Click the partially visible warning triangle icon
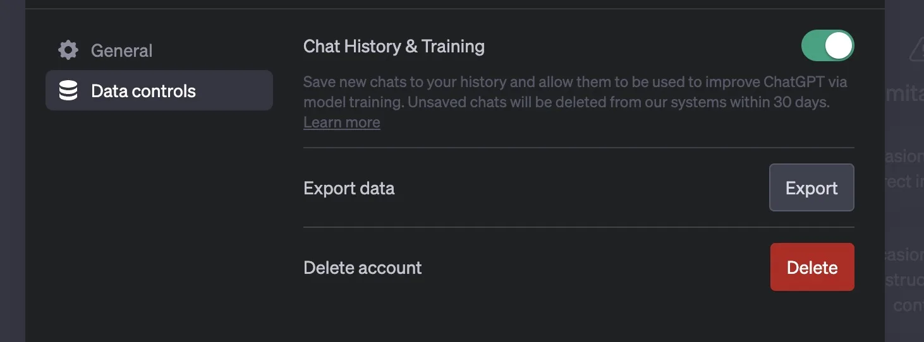The height and width of the screenshot is (342, 924). coord(916,49)
